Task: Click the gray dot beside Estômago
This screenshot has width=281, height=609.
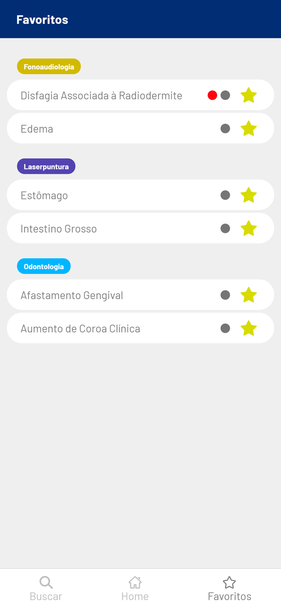Action: click(225, 194)
